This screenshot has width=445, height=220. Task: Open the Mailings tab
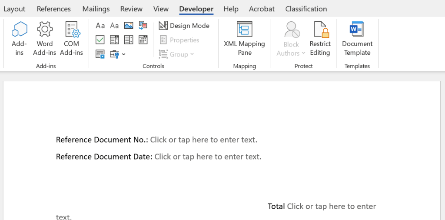[x=96, y=9]
